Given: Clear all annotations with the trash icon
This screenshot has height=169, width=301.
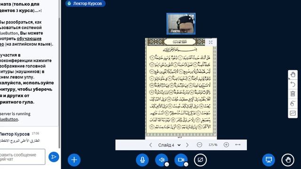Looking at the screenshot, I should click(x=293, y=94).
